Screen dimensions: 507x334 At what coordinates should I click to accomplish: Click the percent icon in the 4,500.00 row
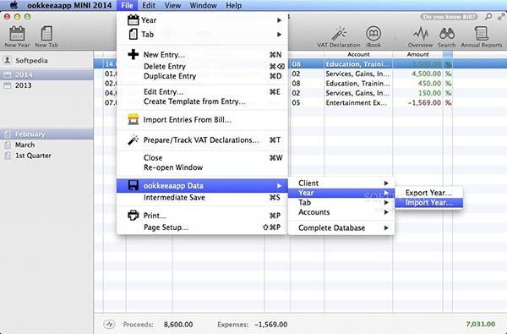(x=448, y=74)
